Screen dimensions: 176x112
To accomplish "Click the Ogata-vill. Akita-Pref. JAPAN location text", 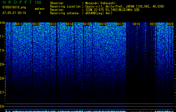I will 125,6.
